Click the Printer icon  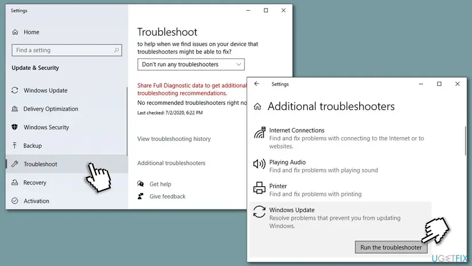coord(259,188)
